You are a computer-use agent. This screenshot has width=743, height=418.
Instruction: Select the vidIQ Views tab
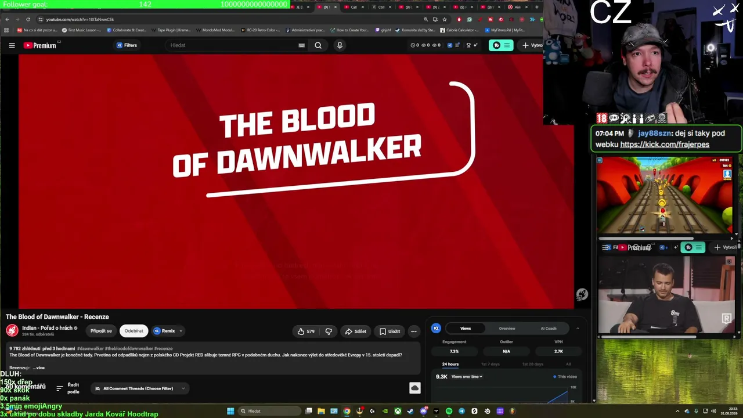coord(466,329)
